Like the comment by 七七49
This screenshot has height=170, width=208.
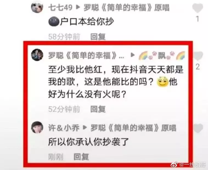(198, 8)
